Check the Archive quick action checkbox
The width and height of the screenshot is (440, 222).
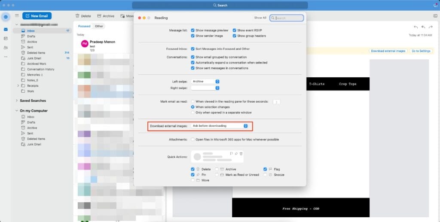tap(217, 169)
